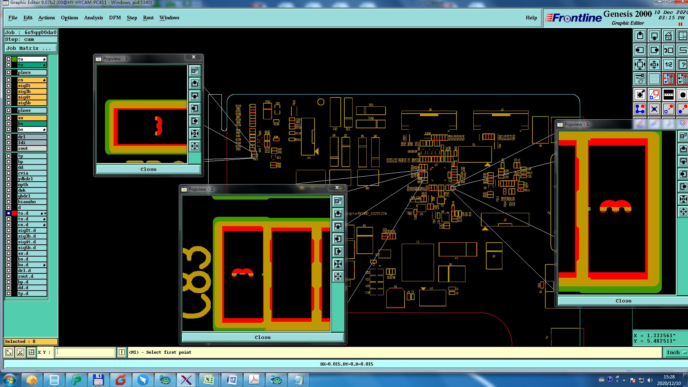Image resolution: width=688 pixels, height=387 pixels.
Task: Enable the drl layer checkbox
Action: [9, 137]
